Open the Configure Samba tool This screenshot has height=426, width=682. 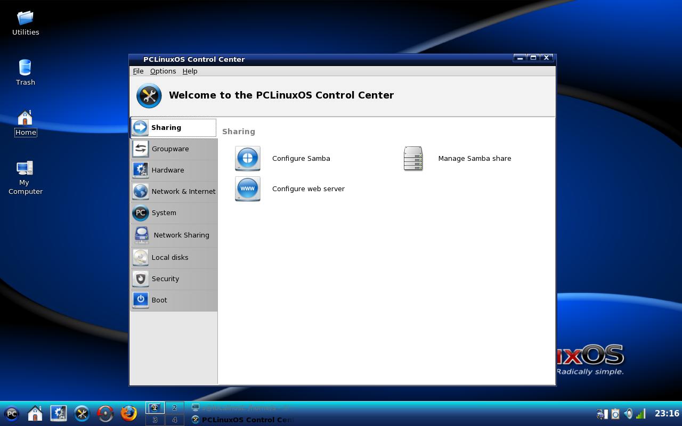(x=283, y=158)
